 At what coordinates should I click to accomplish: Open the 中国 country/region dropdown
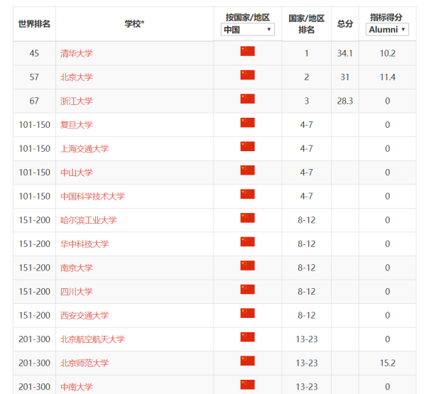[x=248, y=29]
